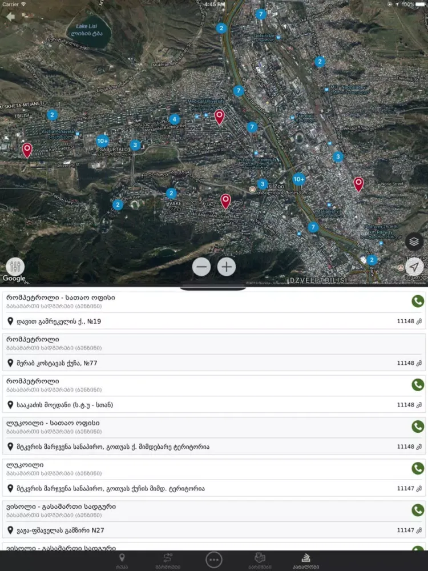Zoom out the map with minus button
This screenshot has height=571, width=428.
coord(201,267)
